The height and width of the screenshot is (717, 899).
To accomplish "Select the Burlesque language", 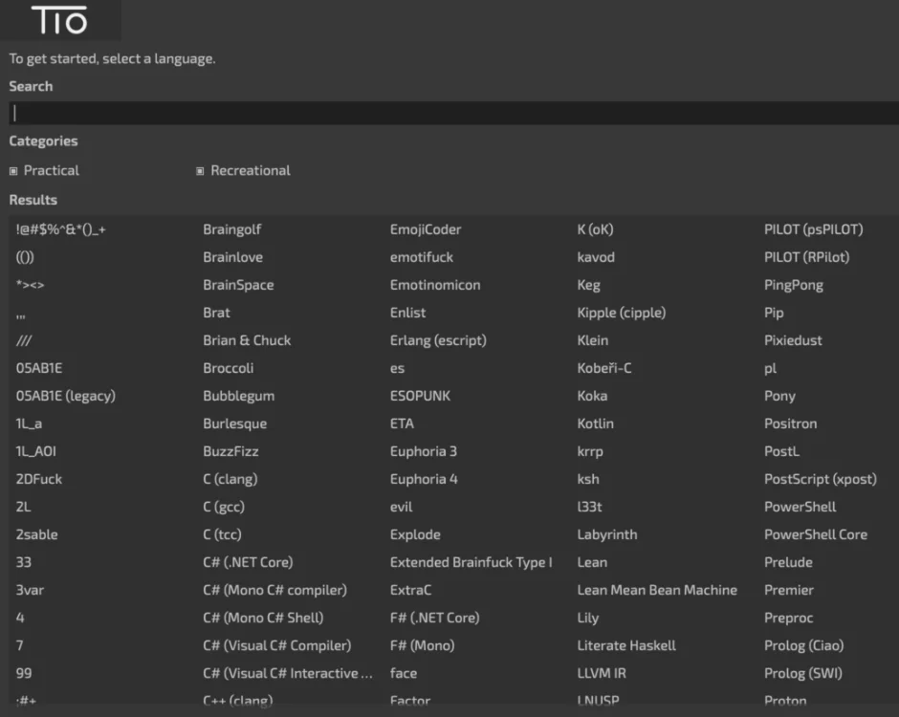I will click(x=235, y=424).
